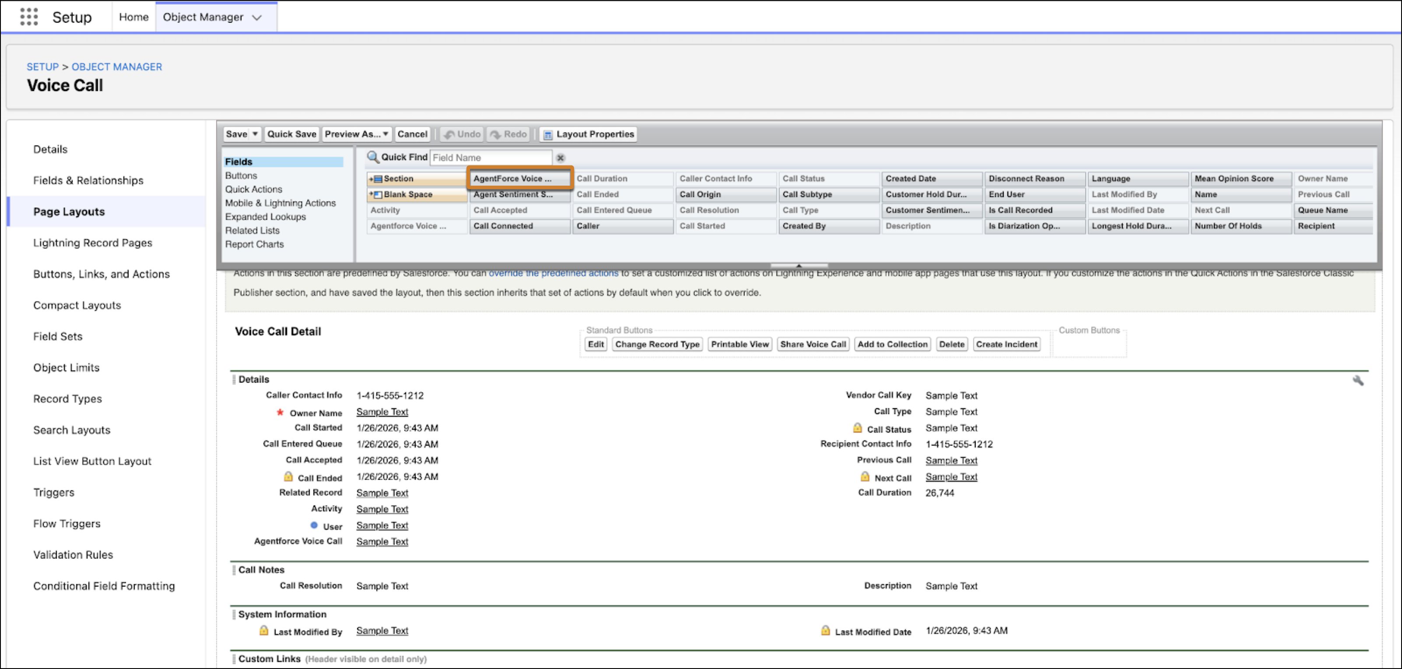Open the App Launcher grid icon
The width and height of the screenshot is (1402, 669).
(x=29, y=17)
